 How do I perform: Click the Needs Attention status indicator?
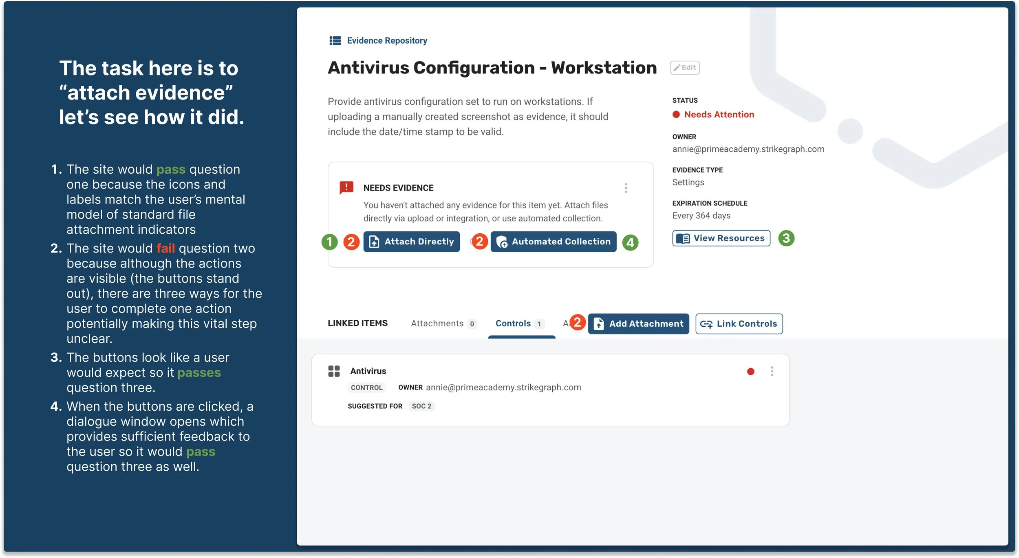(713, 115)
